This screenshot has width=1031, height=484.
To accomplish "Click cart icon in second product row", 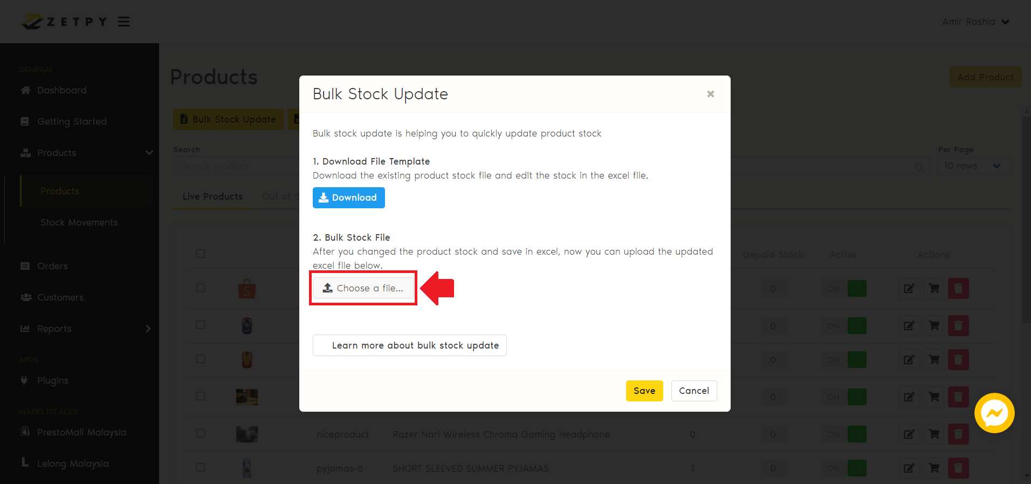I will 934,325.
